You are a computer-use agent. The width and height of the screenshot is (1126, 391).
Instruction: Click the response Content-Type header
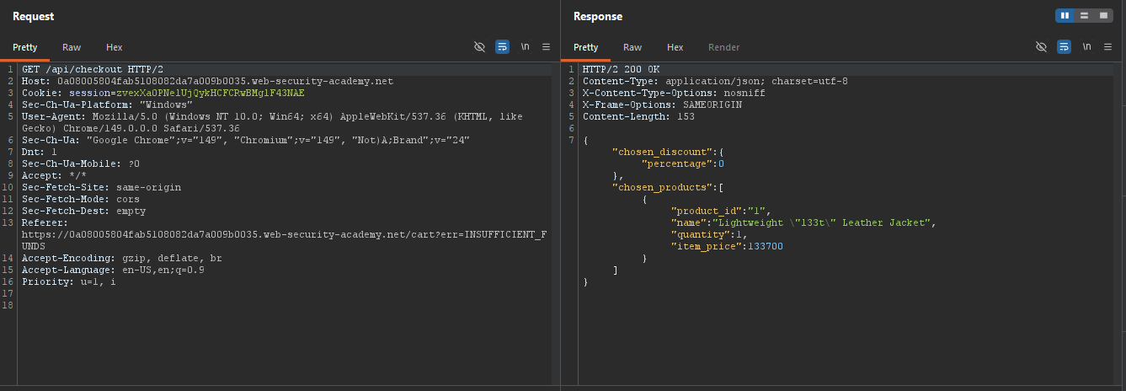pos(715,81)
